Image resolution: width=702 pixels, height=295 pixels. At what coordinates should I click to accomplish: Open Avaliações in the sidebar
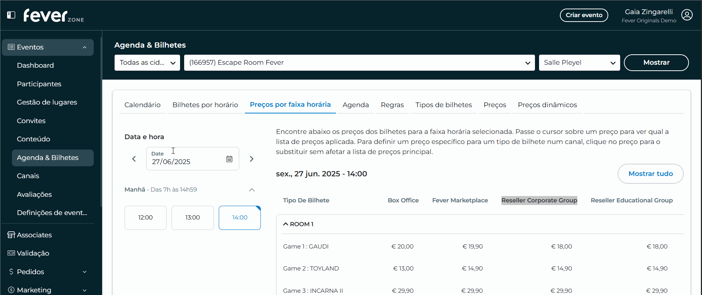[34, 195]
